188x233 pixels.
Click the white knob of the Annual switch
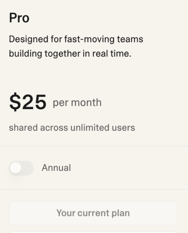(x=16, y=168)
